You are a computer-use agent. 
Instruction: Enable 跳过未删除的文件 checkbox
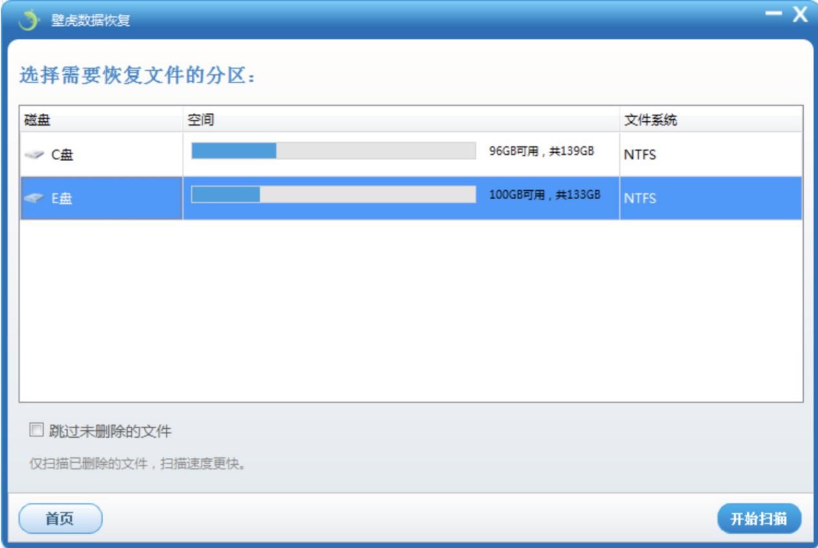tap(36, 429)
